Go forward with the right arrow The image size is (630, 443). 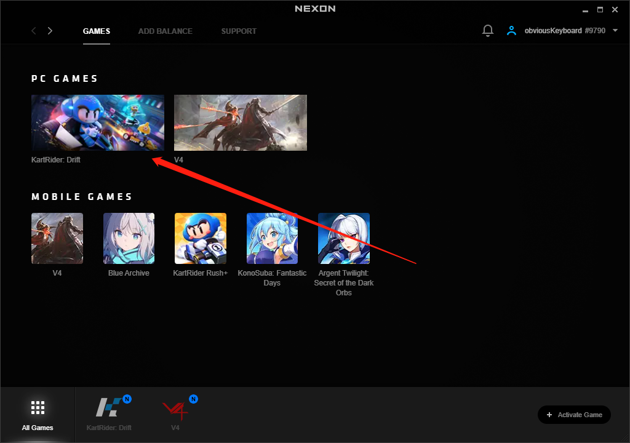50,31
